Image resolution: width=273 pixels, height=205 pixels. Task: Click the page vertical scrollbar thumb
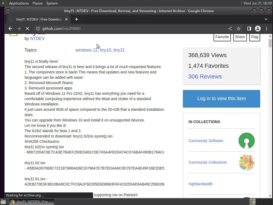click(x=270, y=43)
